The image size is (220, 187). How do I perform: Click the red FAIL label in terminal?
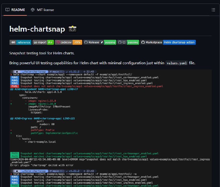(15, 86)
